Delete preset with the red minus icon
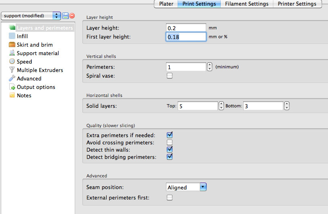Screen dimensions: 328x214 tap(72, 16)
